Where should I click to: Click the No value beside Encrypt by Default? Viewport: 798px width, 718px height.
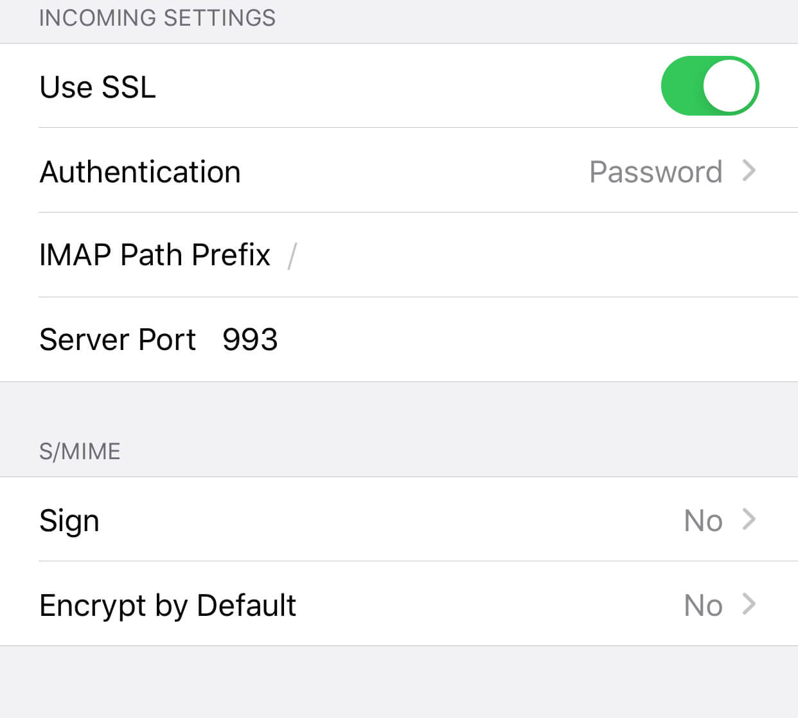pos(703,605)
